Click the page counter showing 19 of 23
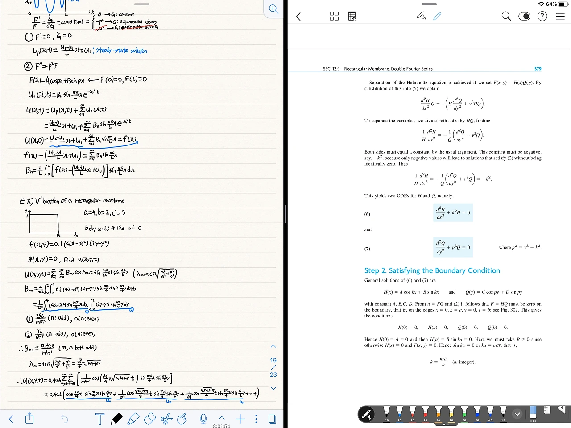The image size is (571, 428). 273,367
